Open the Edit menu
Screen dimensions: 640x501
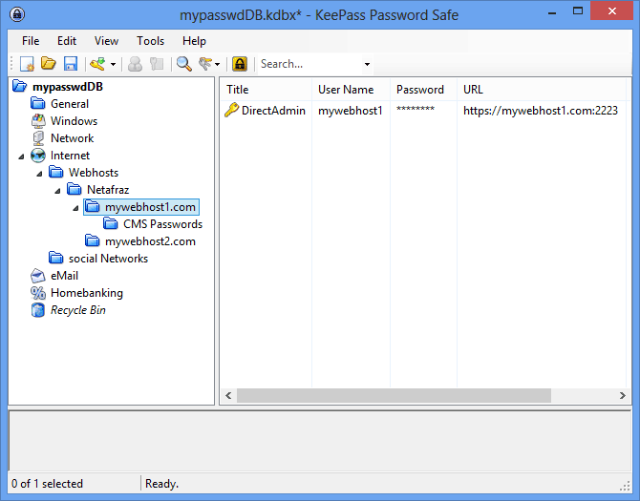[x=67, y=41]
